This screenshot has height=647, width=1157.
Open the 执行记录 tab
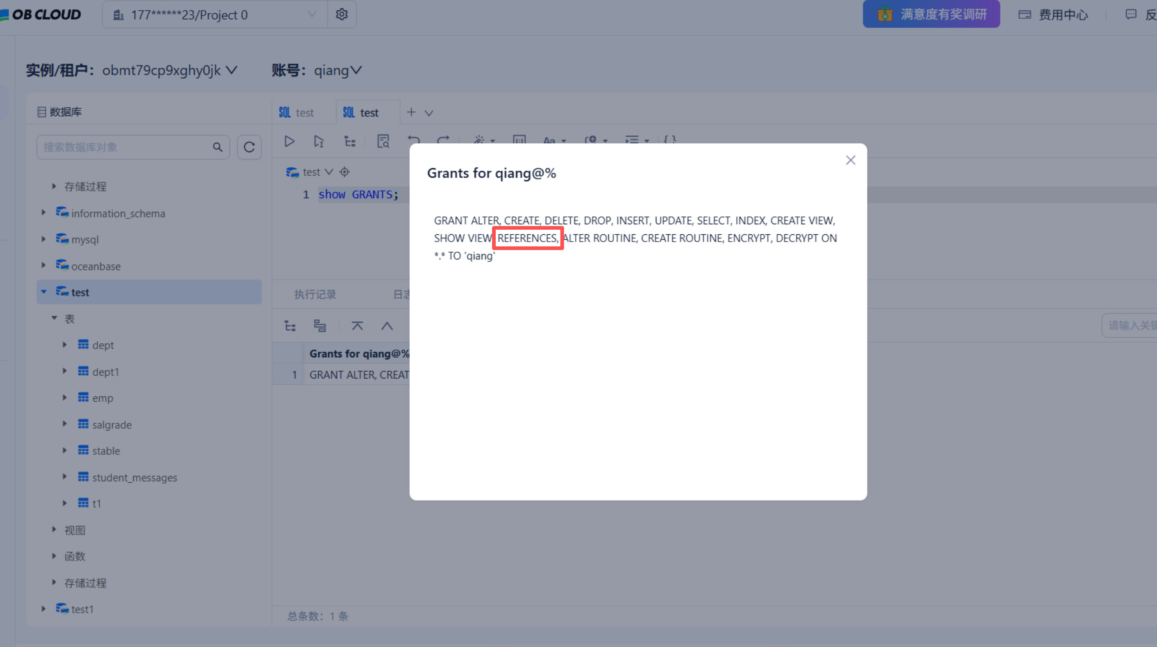315,294
